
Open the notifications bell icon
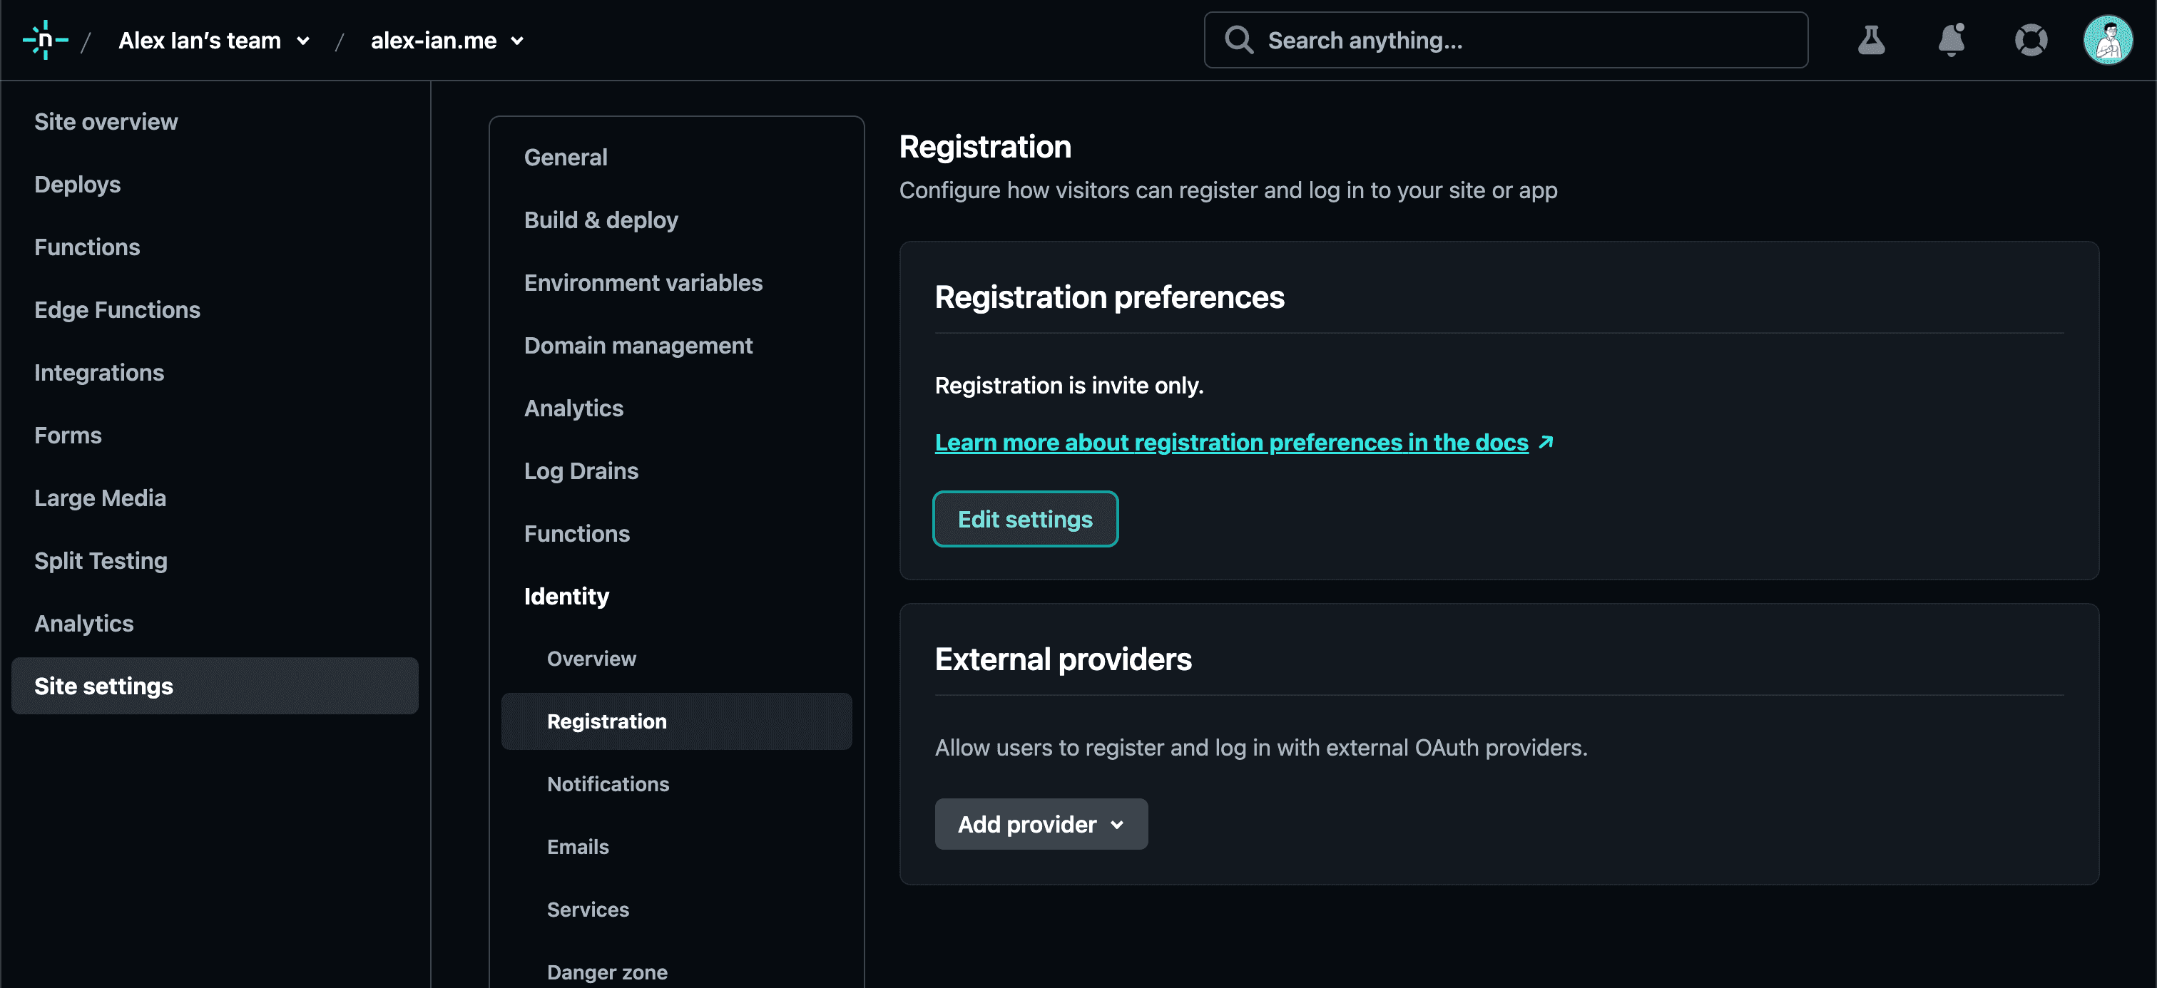pyautogui.click(x=1951, y=40)
